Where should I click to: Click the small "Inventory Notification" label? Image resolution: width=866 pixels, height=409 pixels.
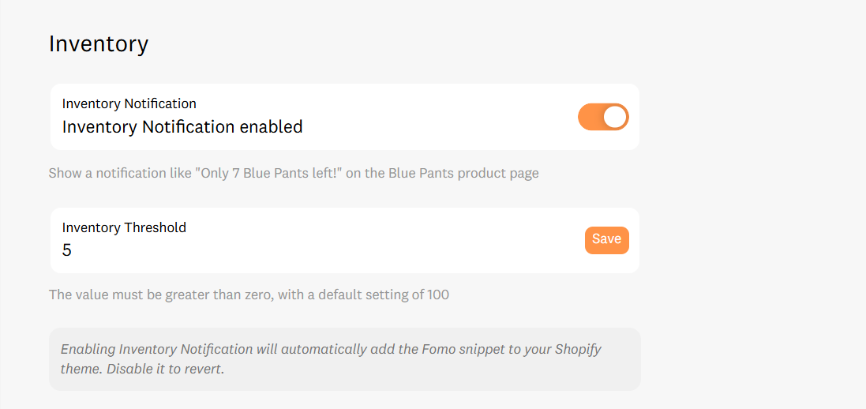click(x=129, y=103)
